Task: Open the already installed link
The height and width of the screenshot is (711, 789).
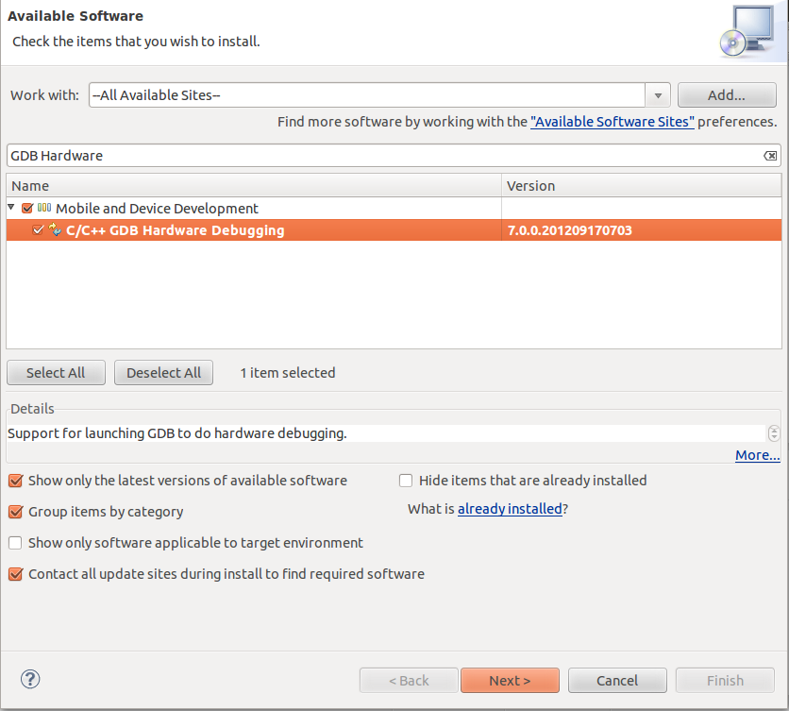Action: point(510,509)
